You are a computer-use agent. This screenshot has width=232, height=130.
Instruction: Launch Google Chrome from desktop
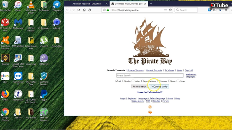(x=5, y=115)
